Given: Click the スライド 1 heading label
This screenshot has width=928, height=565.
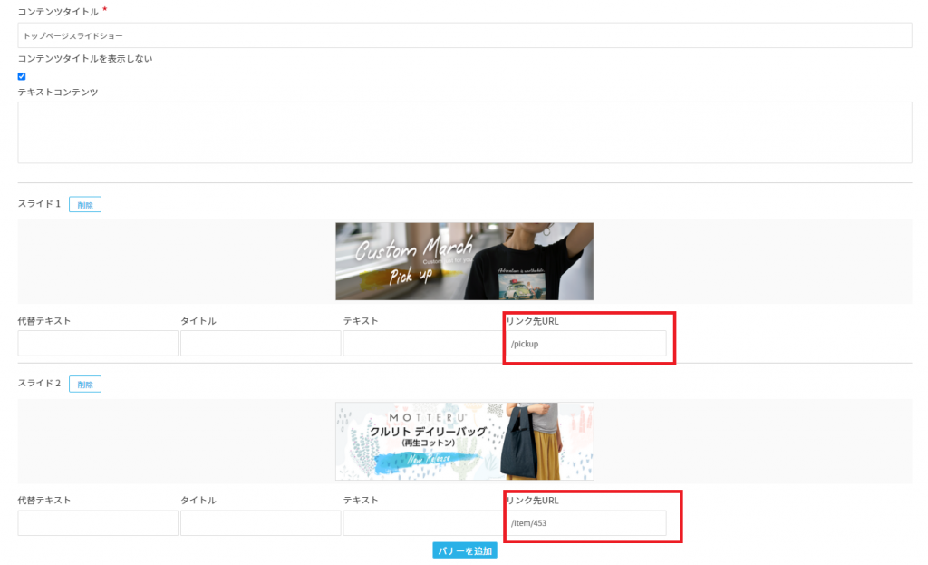Looking at the screenshot, I should pyautogui.click(x=39, y=204).
